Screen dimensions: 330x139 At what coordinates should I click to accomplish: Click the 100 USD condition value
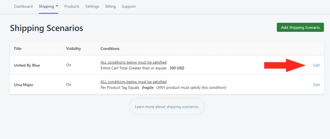(177, 68)
